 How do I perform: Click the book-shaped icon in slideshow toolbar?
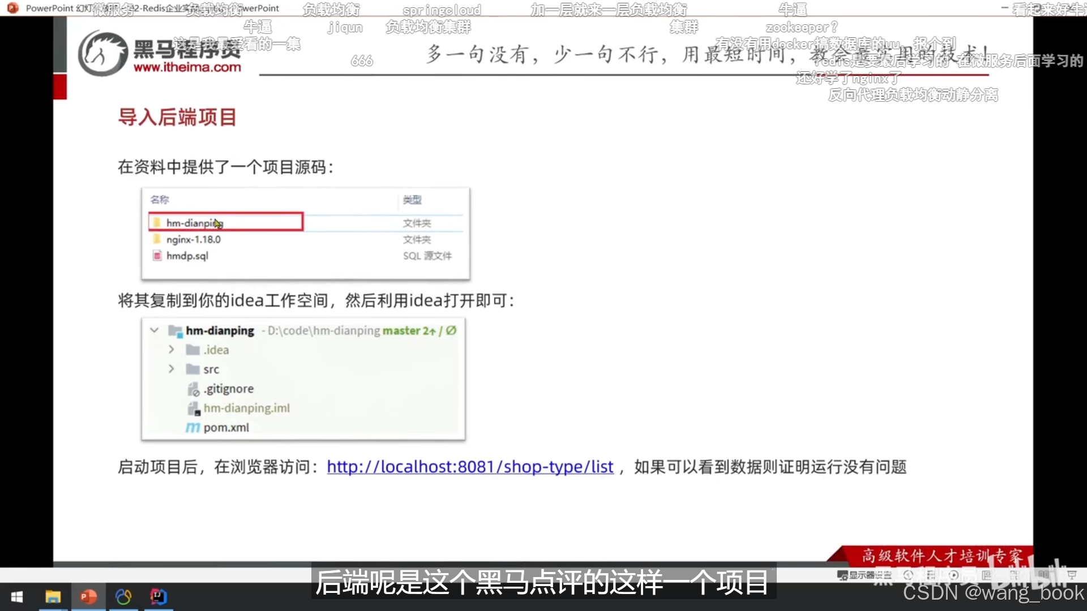(x=1044, y=575)
